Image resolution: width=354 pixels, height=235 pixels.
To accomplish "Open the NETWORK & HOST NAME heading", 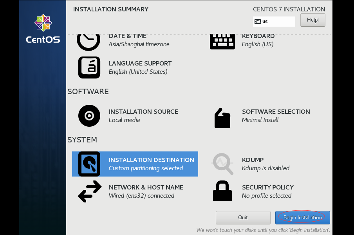I will (146, 188).
